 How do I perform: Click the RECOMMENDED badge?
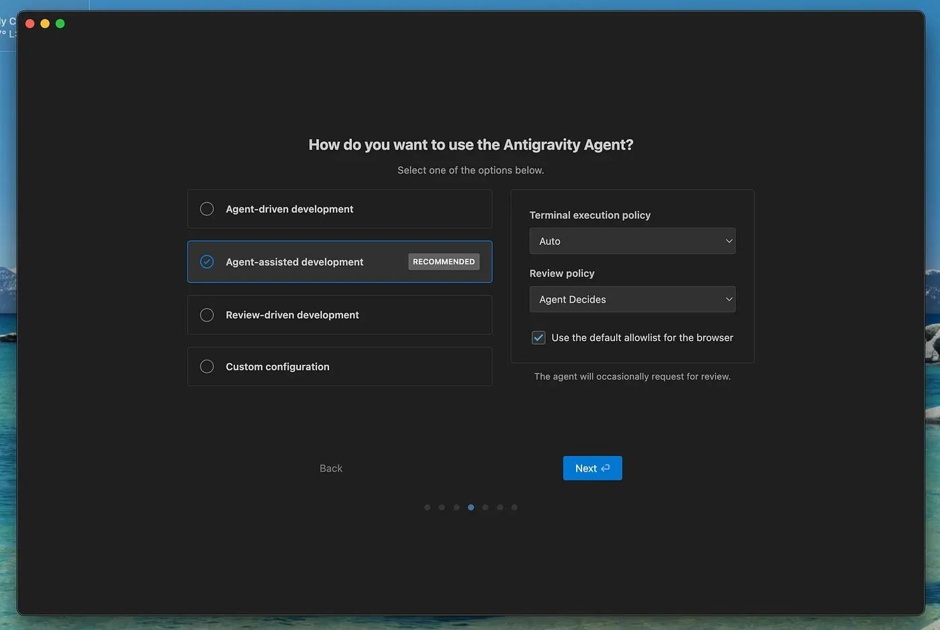tap(443, 262)
